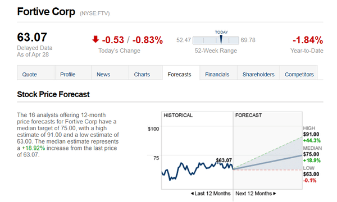Viewport: 337px width, 202px height.
Task: Click the HIGH $91.00 forecast label
Action: tap(311, 134)
